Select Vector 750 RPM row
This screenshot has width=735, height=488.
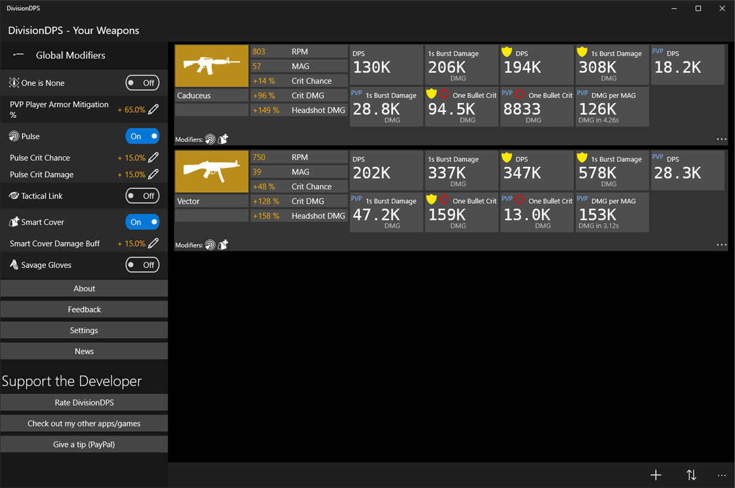(x=299, y=157)
